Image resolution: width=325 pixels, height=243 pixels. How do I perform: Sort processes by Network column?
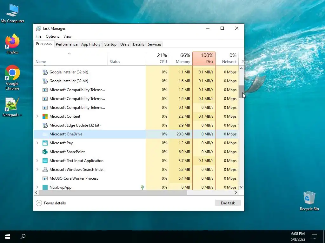[x=227, y=59]
